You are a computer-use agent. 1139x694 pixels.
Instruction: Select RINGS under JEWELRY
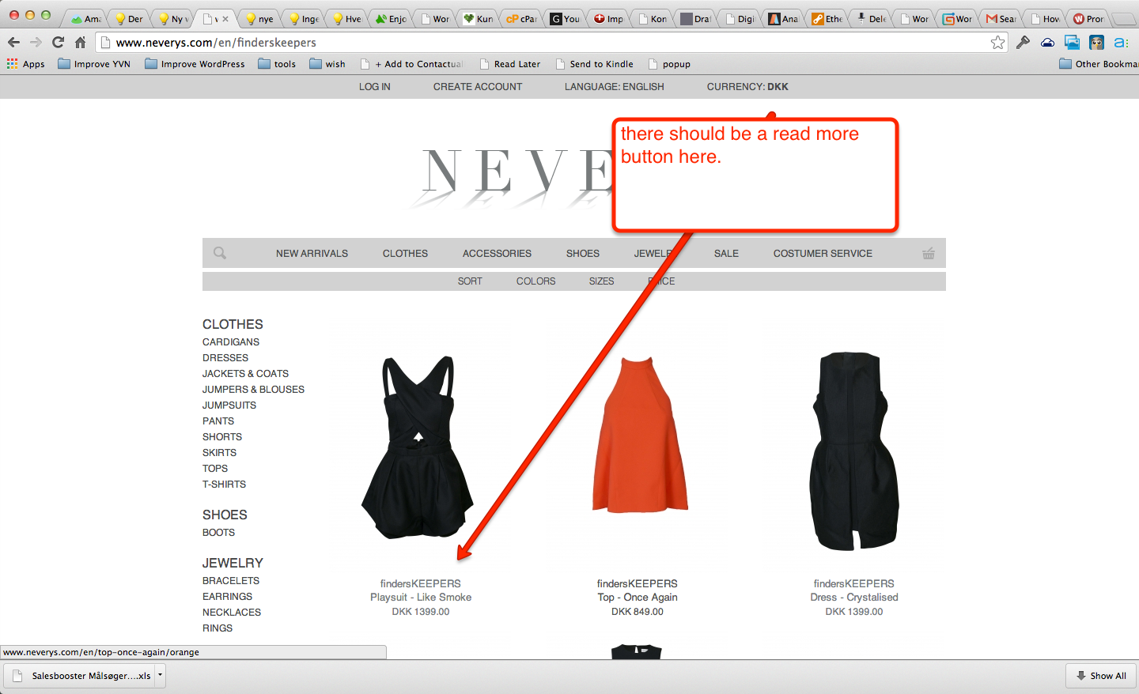218,628
